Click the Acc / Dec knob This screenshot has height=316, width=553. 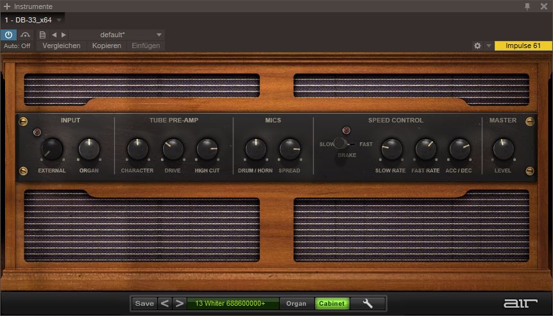459,149
